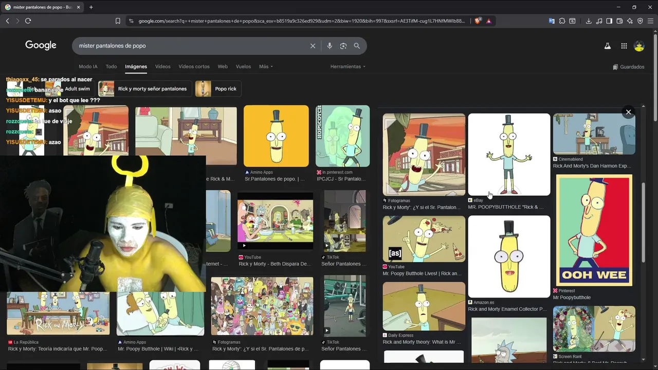Select the 'Adult swim' suggestion chip
Image resolution: width=658 pixels, height=370 pixels.
70,89
